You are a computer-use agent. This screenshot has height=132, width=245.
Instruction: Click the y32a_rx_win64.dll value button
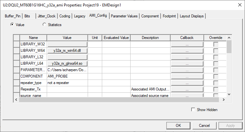tap(67, 51)
